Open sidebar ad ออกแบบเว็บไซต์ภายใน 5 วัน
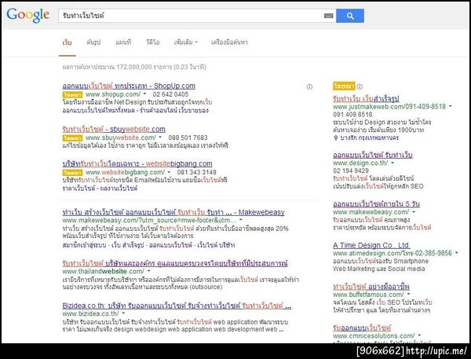The image size is (471, 359). point(376,204)
